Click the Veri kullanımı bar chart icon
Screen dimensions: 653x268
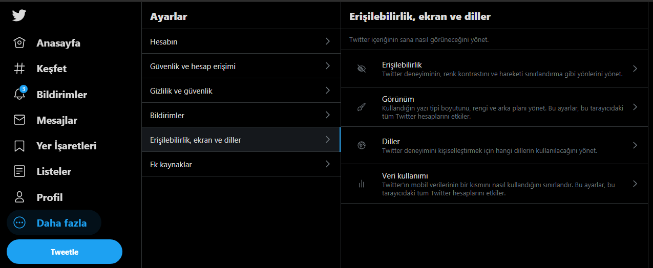point(362,184)
